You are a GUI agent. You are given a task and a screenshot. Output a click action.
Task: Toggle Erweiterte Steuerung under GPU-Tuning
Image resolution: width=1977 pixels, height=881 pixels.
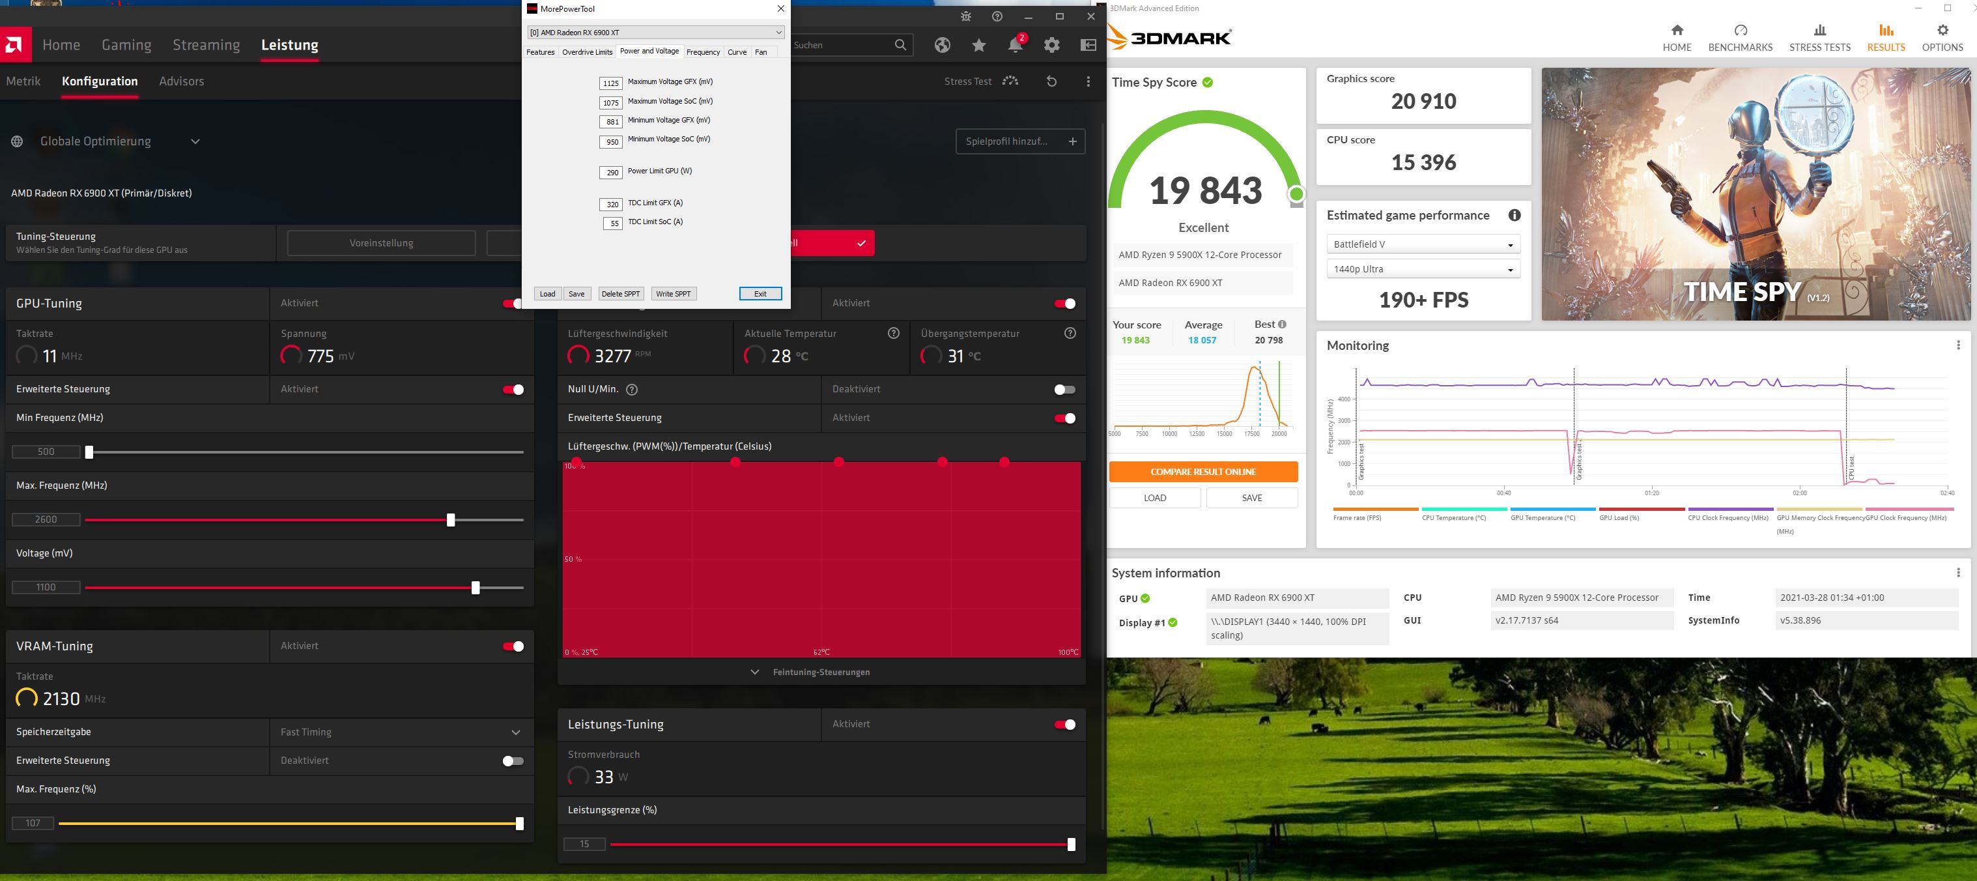click(x=513, y=389)
